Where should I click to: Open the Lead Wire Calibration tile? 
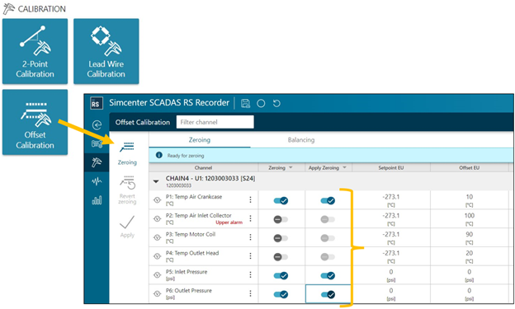pyautogui.click(x=106, y=51)
